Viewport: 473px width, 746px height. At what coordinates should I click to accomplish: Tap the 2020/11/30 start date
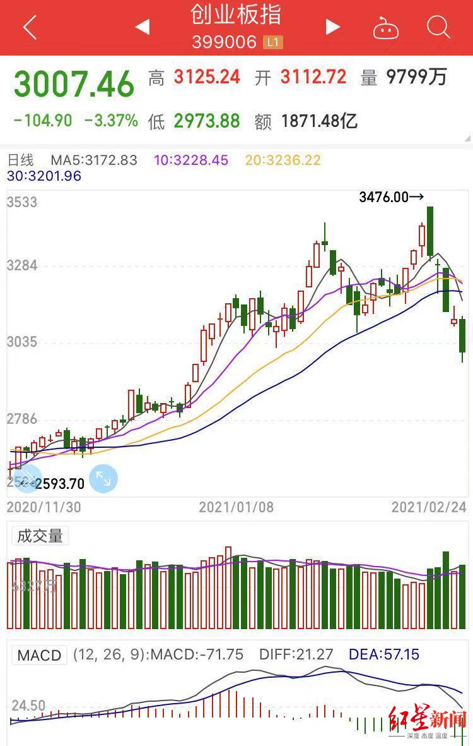tap(44, 507)
